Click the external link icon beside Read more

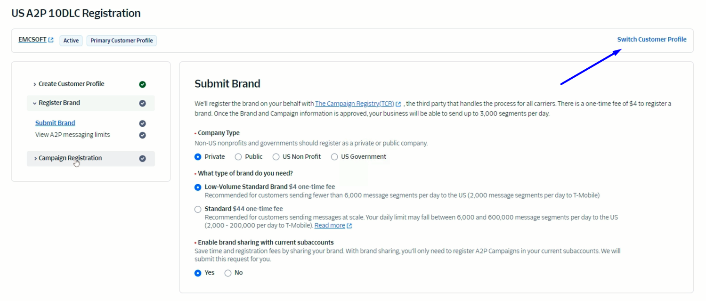click(349, 226)
